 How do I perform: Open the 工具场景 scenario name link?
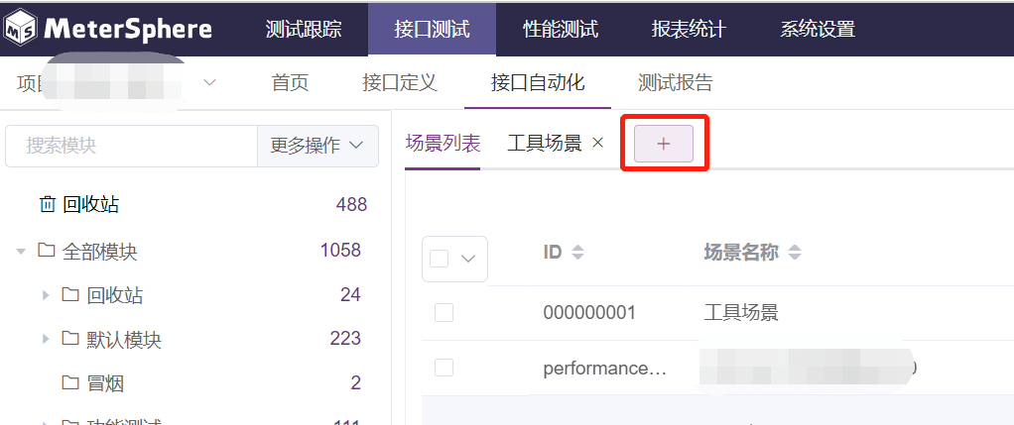(x=740, y=313)
